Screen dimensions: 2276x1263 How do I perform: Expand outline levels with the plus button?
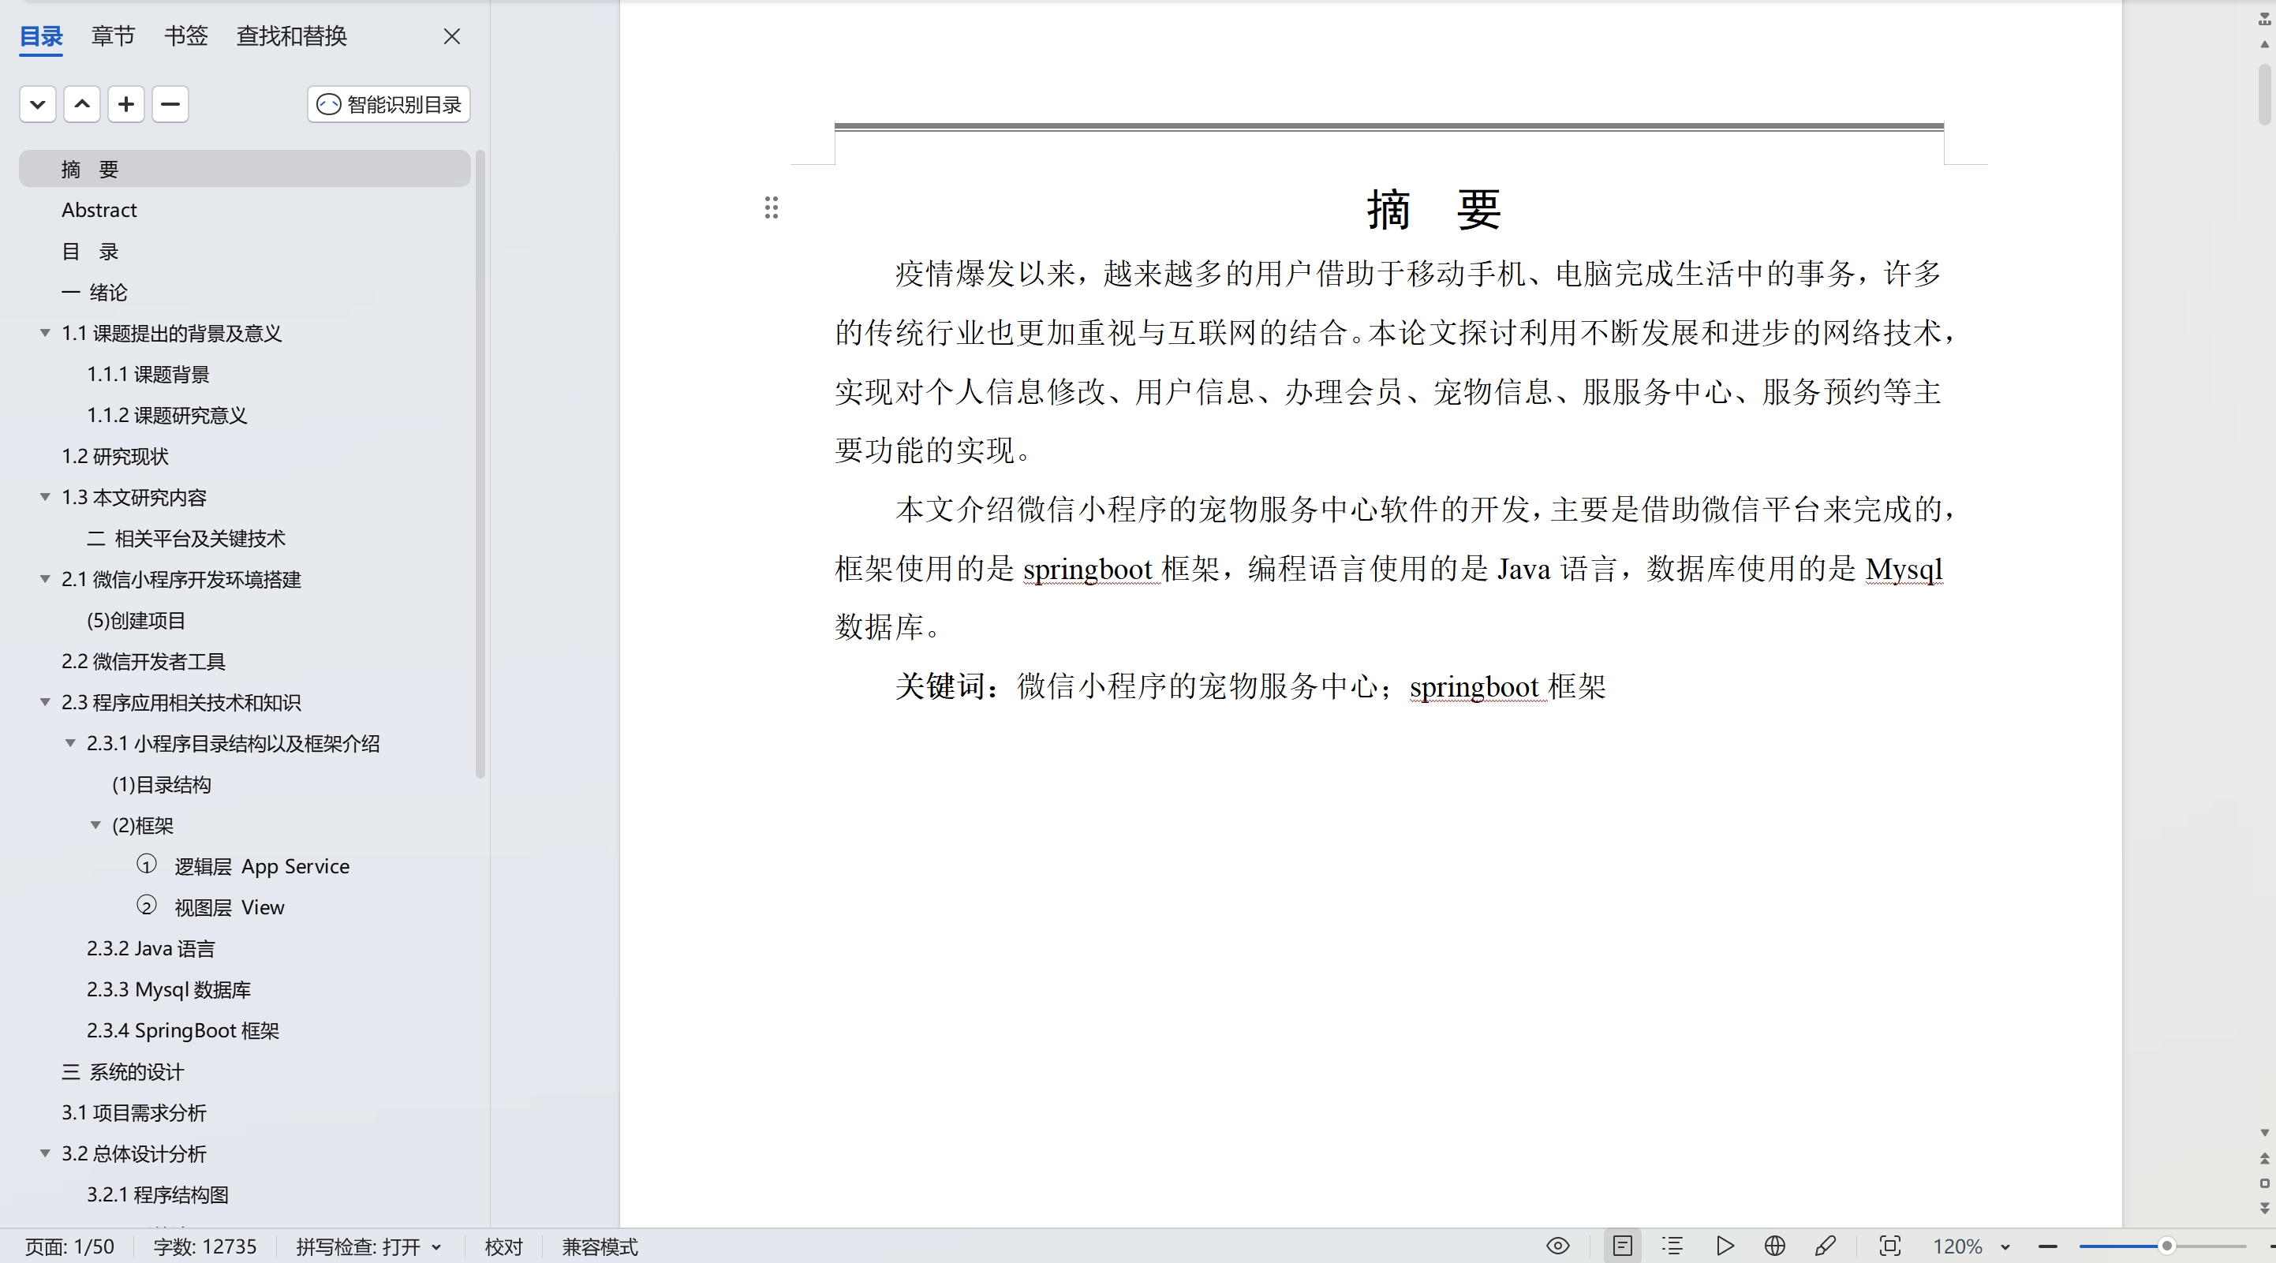point(126,104)
